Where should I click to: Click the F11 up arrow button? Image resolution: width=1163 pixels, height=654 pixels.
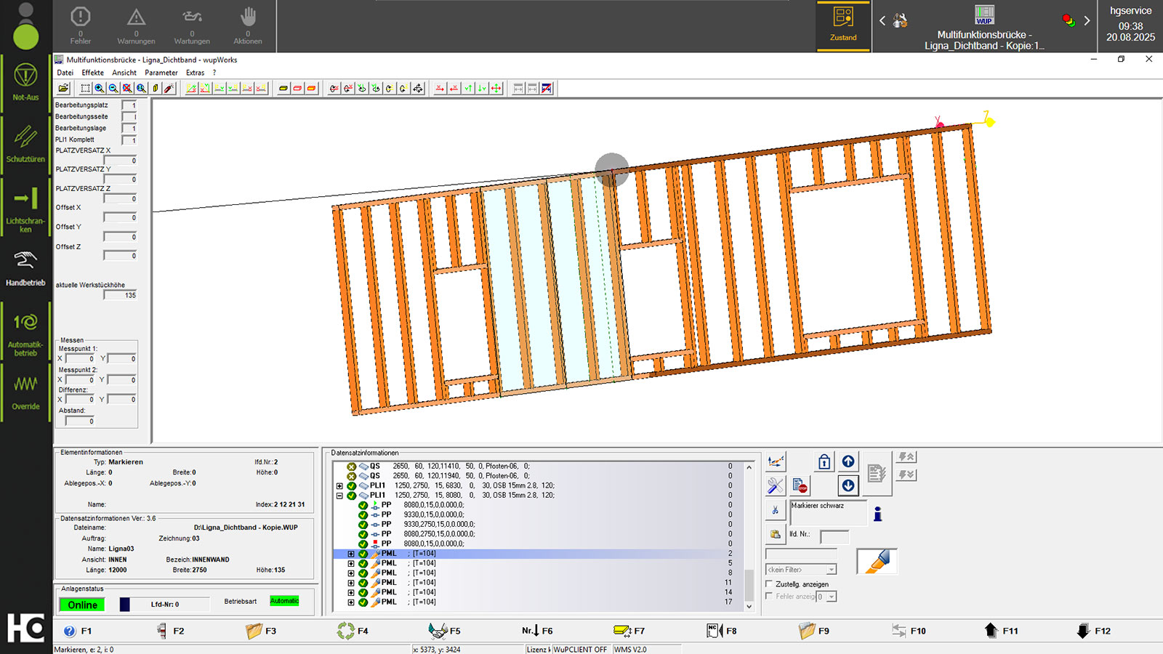click(x=1001, y=631)
